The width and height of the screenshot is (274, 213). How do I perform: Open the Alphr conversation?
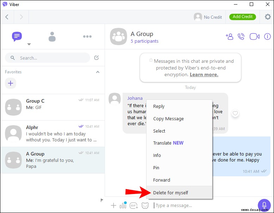pyautogui.click(x=52, y=134)
